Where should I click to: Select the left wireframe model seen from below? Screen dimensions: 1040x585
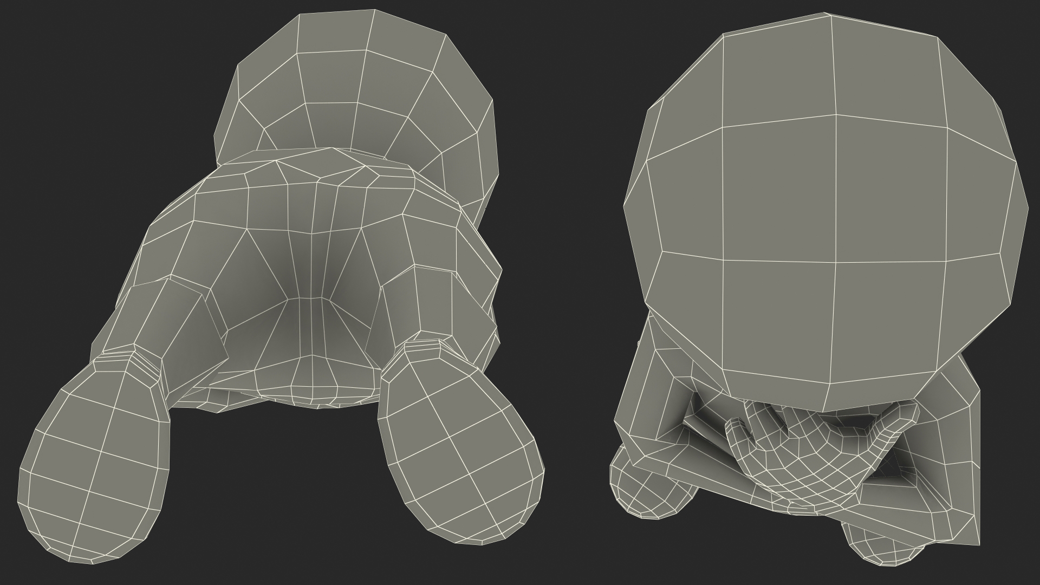pyautogui.click(x=282, y=287)
